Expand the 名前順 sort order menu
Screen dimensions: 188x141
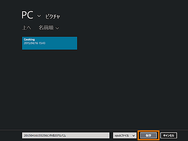(49, 27)
